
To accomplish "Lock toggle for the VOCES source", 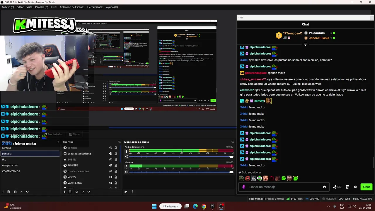I will (116, 177).
